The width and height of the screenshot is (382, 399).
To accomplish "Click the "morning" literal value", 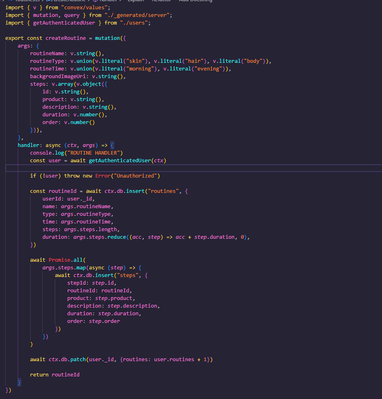I will (x=140, y=69).
